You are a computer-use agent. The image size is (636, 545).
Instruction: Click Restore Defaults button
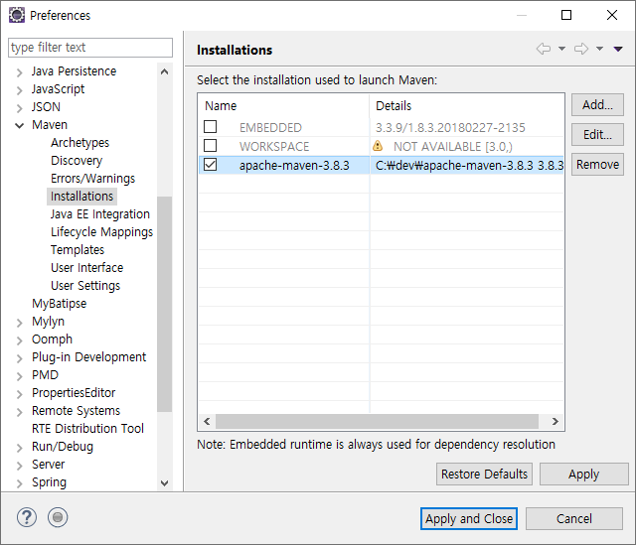pos(484,475)
